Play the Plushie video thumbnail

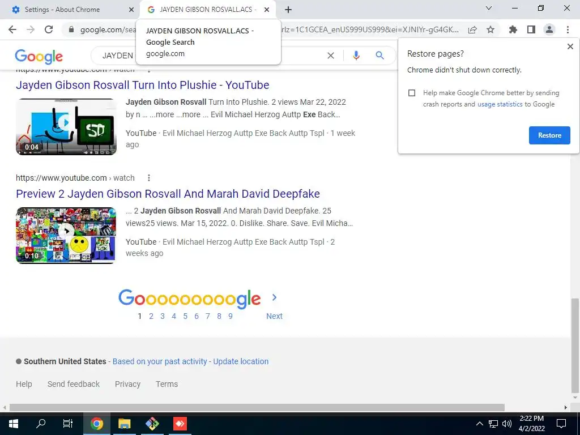click(x=66, y=126)
